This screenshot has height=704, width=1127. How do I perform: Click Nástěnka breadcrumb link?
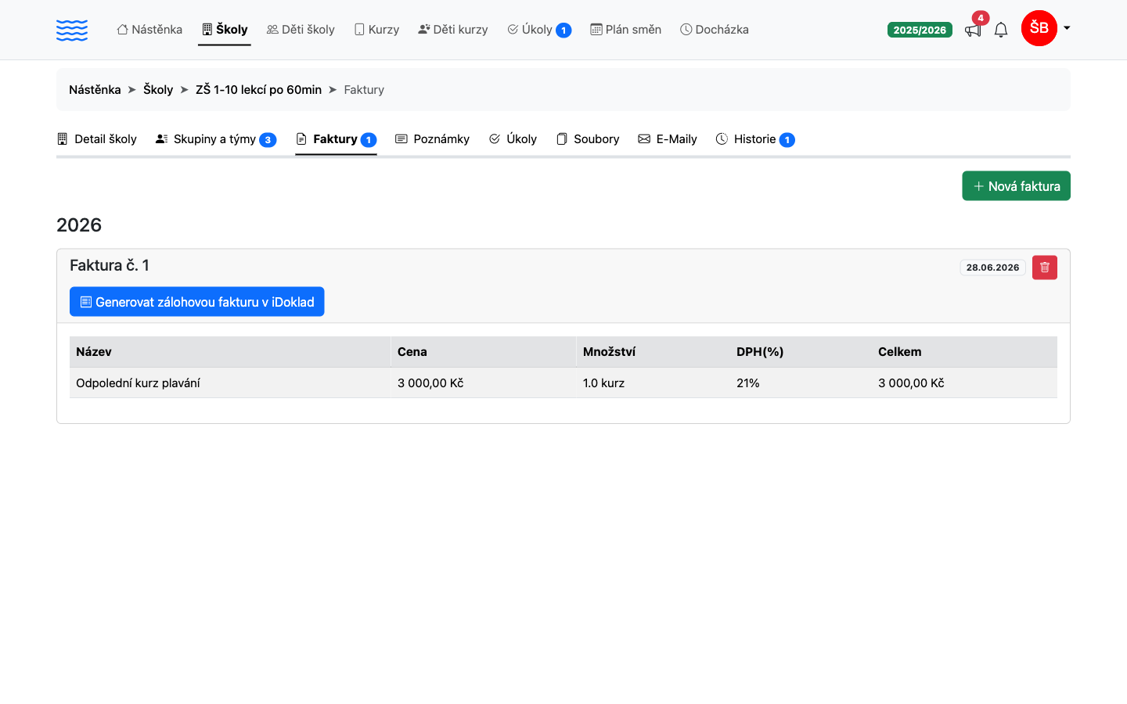(95, 90)
